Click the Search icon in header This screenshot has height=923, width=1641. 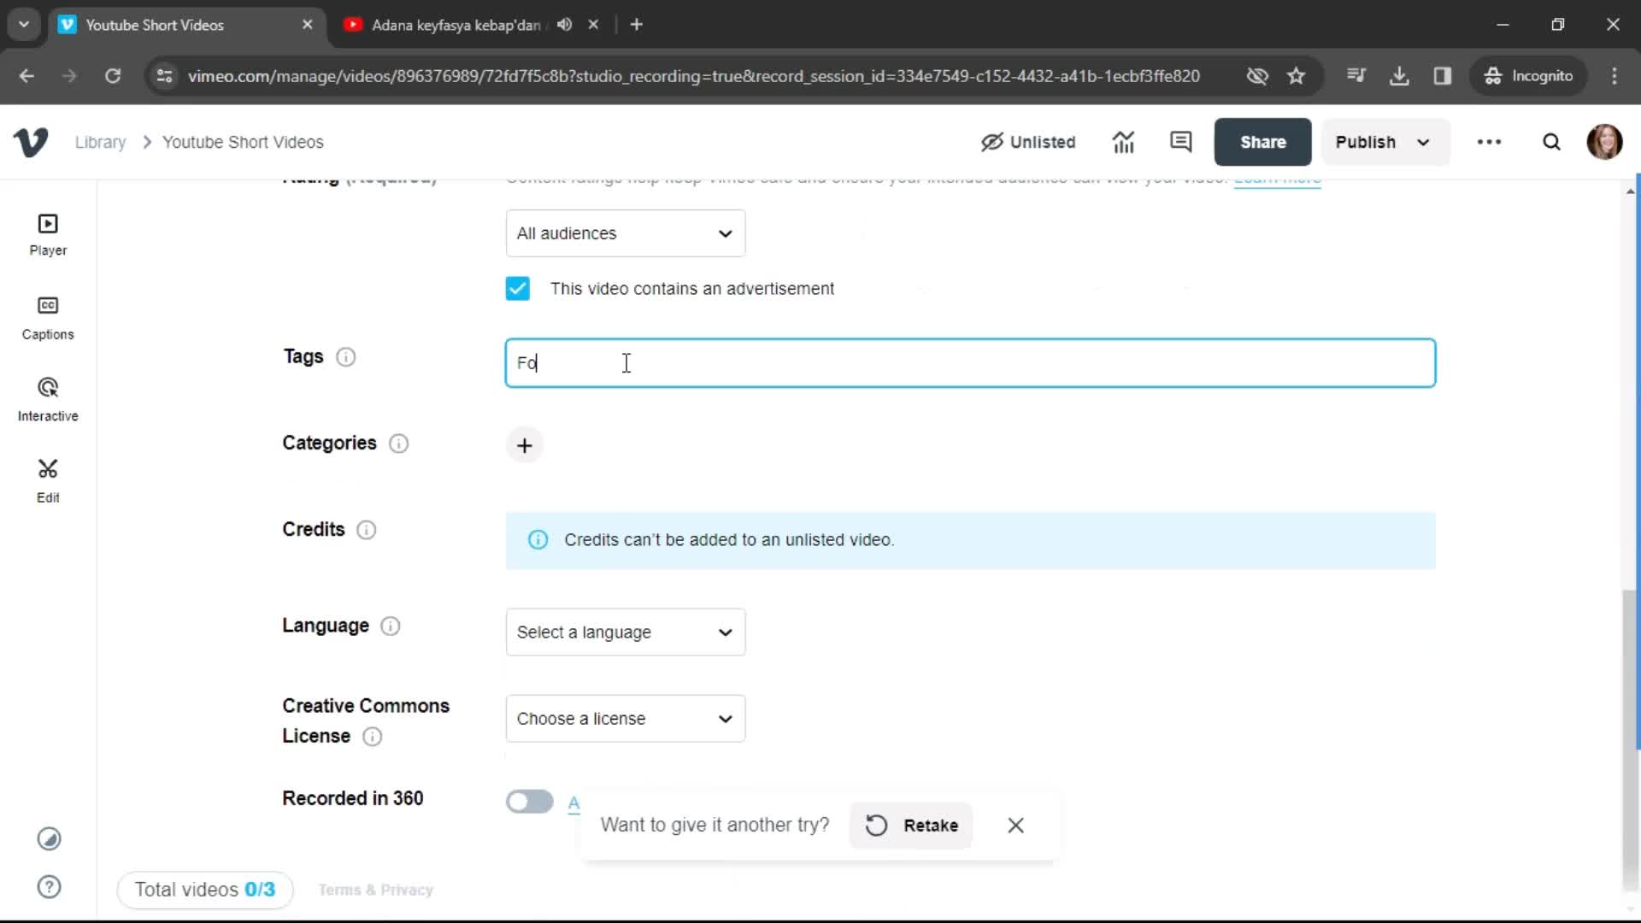tap(1551, 142)
